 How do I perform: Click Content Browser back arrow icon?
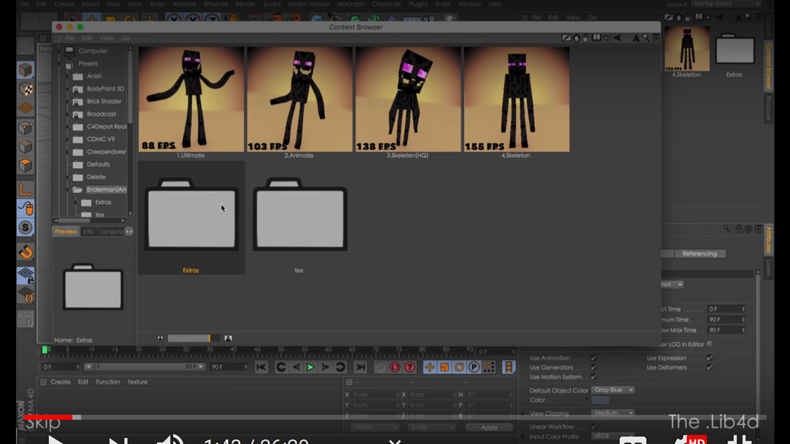click(x=617, y=38)
